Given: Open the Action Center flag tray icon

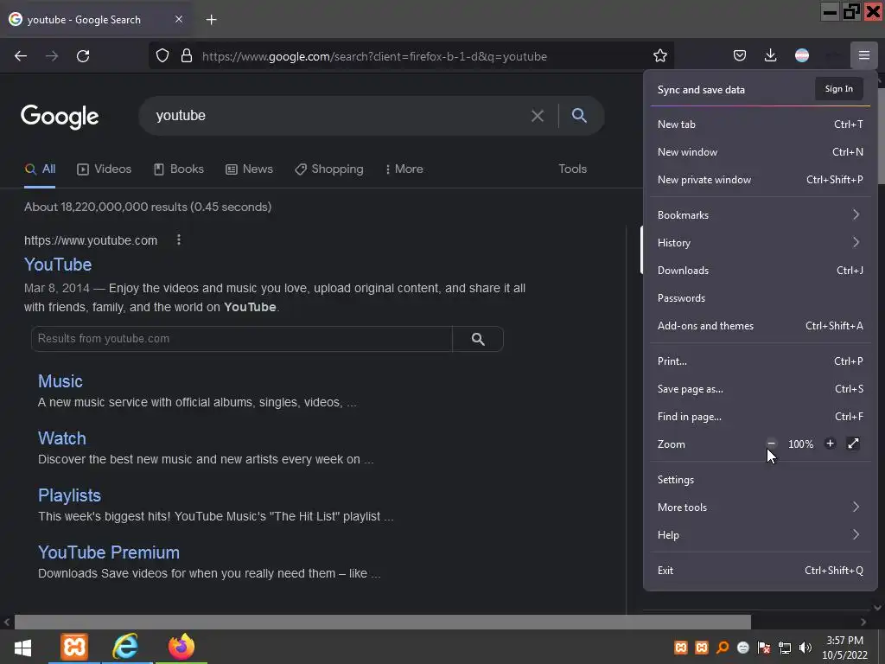Looking at the screenshot, I should (764, 648).
